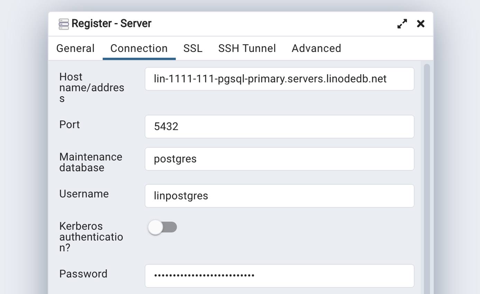This screenshot has height=294, width=480.
Task: Click the Port field showing 5432
Action: [279, 126]
